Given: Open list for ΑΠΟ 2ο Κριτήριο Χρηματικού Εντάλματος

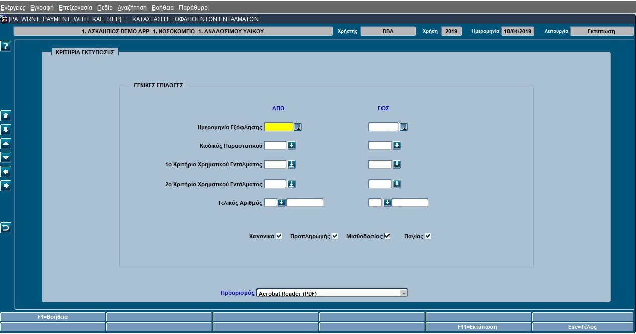Looking at the screenshot, I should pos(292,184).
